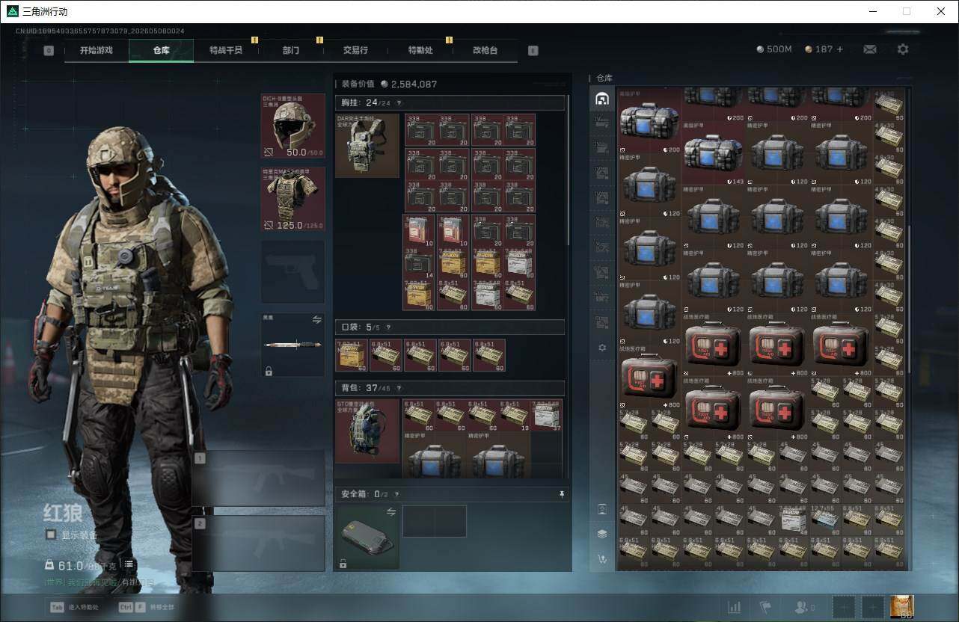The image size is (959, 622).
Task: Click the stack layers icon in warehouse sidebar
Action: coord(602,534)
